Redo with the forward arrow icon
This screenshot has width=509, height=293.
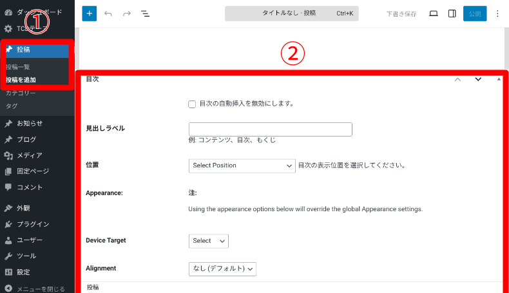tap(127, 14)
